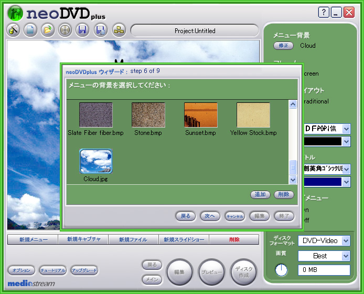Viewport: 364px width, 294px height.
Task: Select the Slate Fiber fiber.bmp thumbnail
Action: [x=96, y=115]
